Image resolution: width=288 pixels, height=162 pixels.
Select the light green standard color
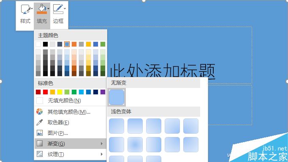(67, 92)
